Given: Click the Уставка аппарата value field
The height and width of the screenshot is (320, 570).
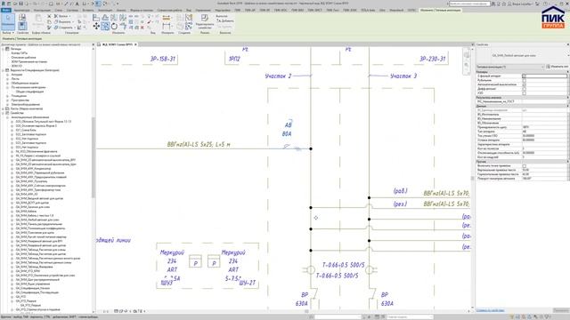Looking at the screenshot, I should (544, 140).
